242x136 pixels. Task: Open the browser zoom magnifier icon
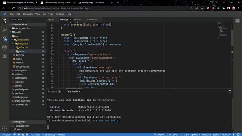click(192, 8)
